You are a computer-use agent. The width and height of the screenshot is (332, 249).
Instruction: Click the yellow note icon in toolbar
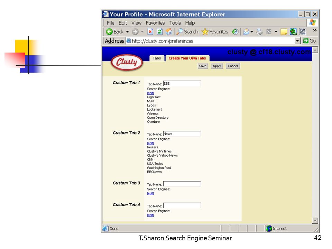(284, 32)
